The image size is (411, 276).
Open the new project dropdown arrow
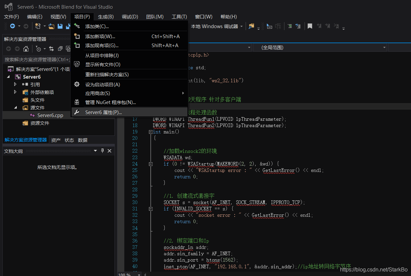(x=44, y=26)
